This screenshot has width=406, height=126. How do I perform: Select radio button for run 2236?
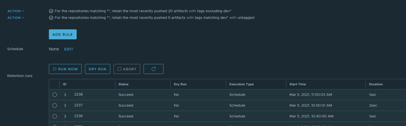[x=55, y=116]
